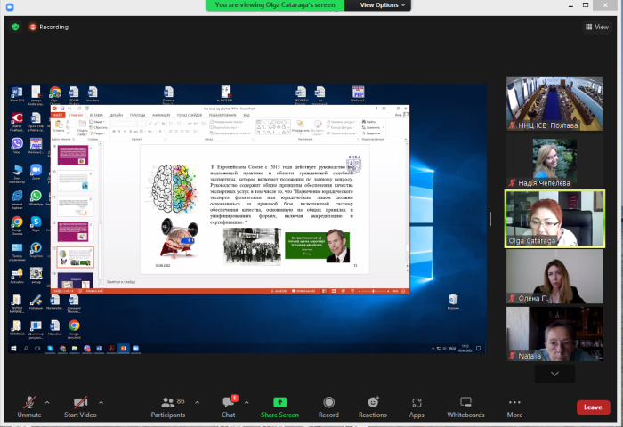Click the green Share Screen icon
Viewport: 623px width, 427px height.
coord(279,403)
